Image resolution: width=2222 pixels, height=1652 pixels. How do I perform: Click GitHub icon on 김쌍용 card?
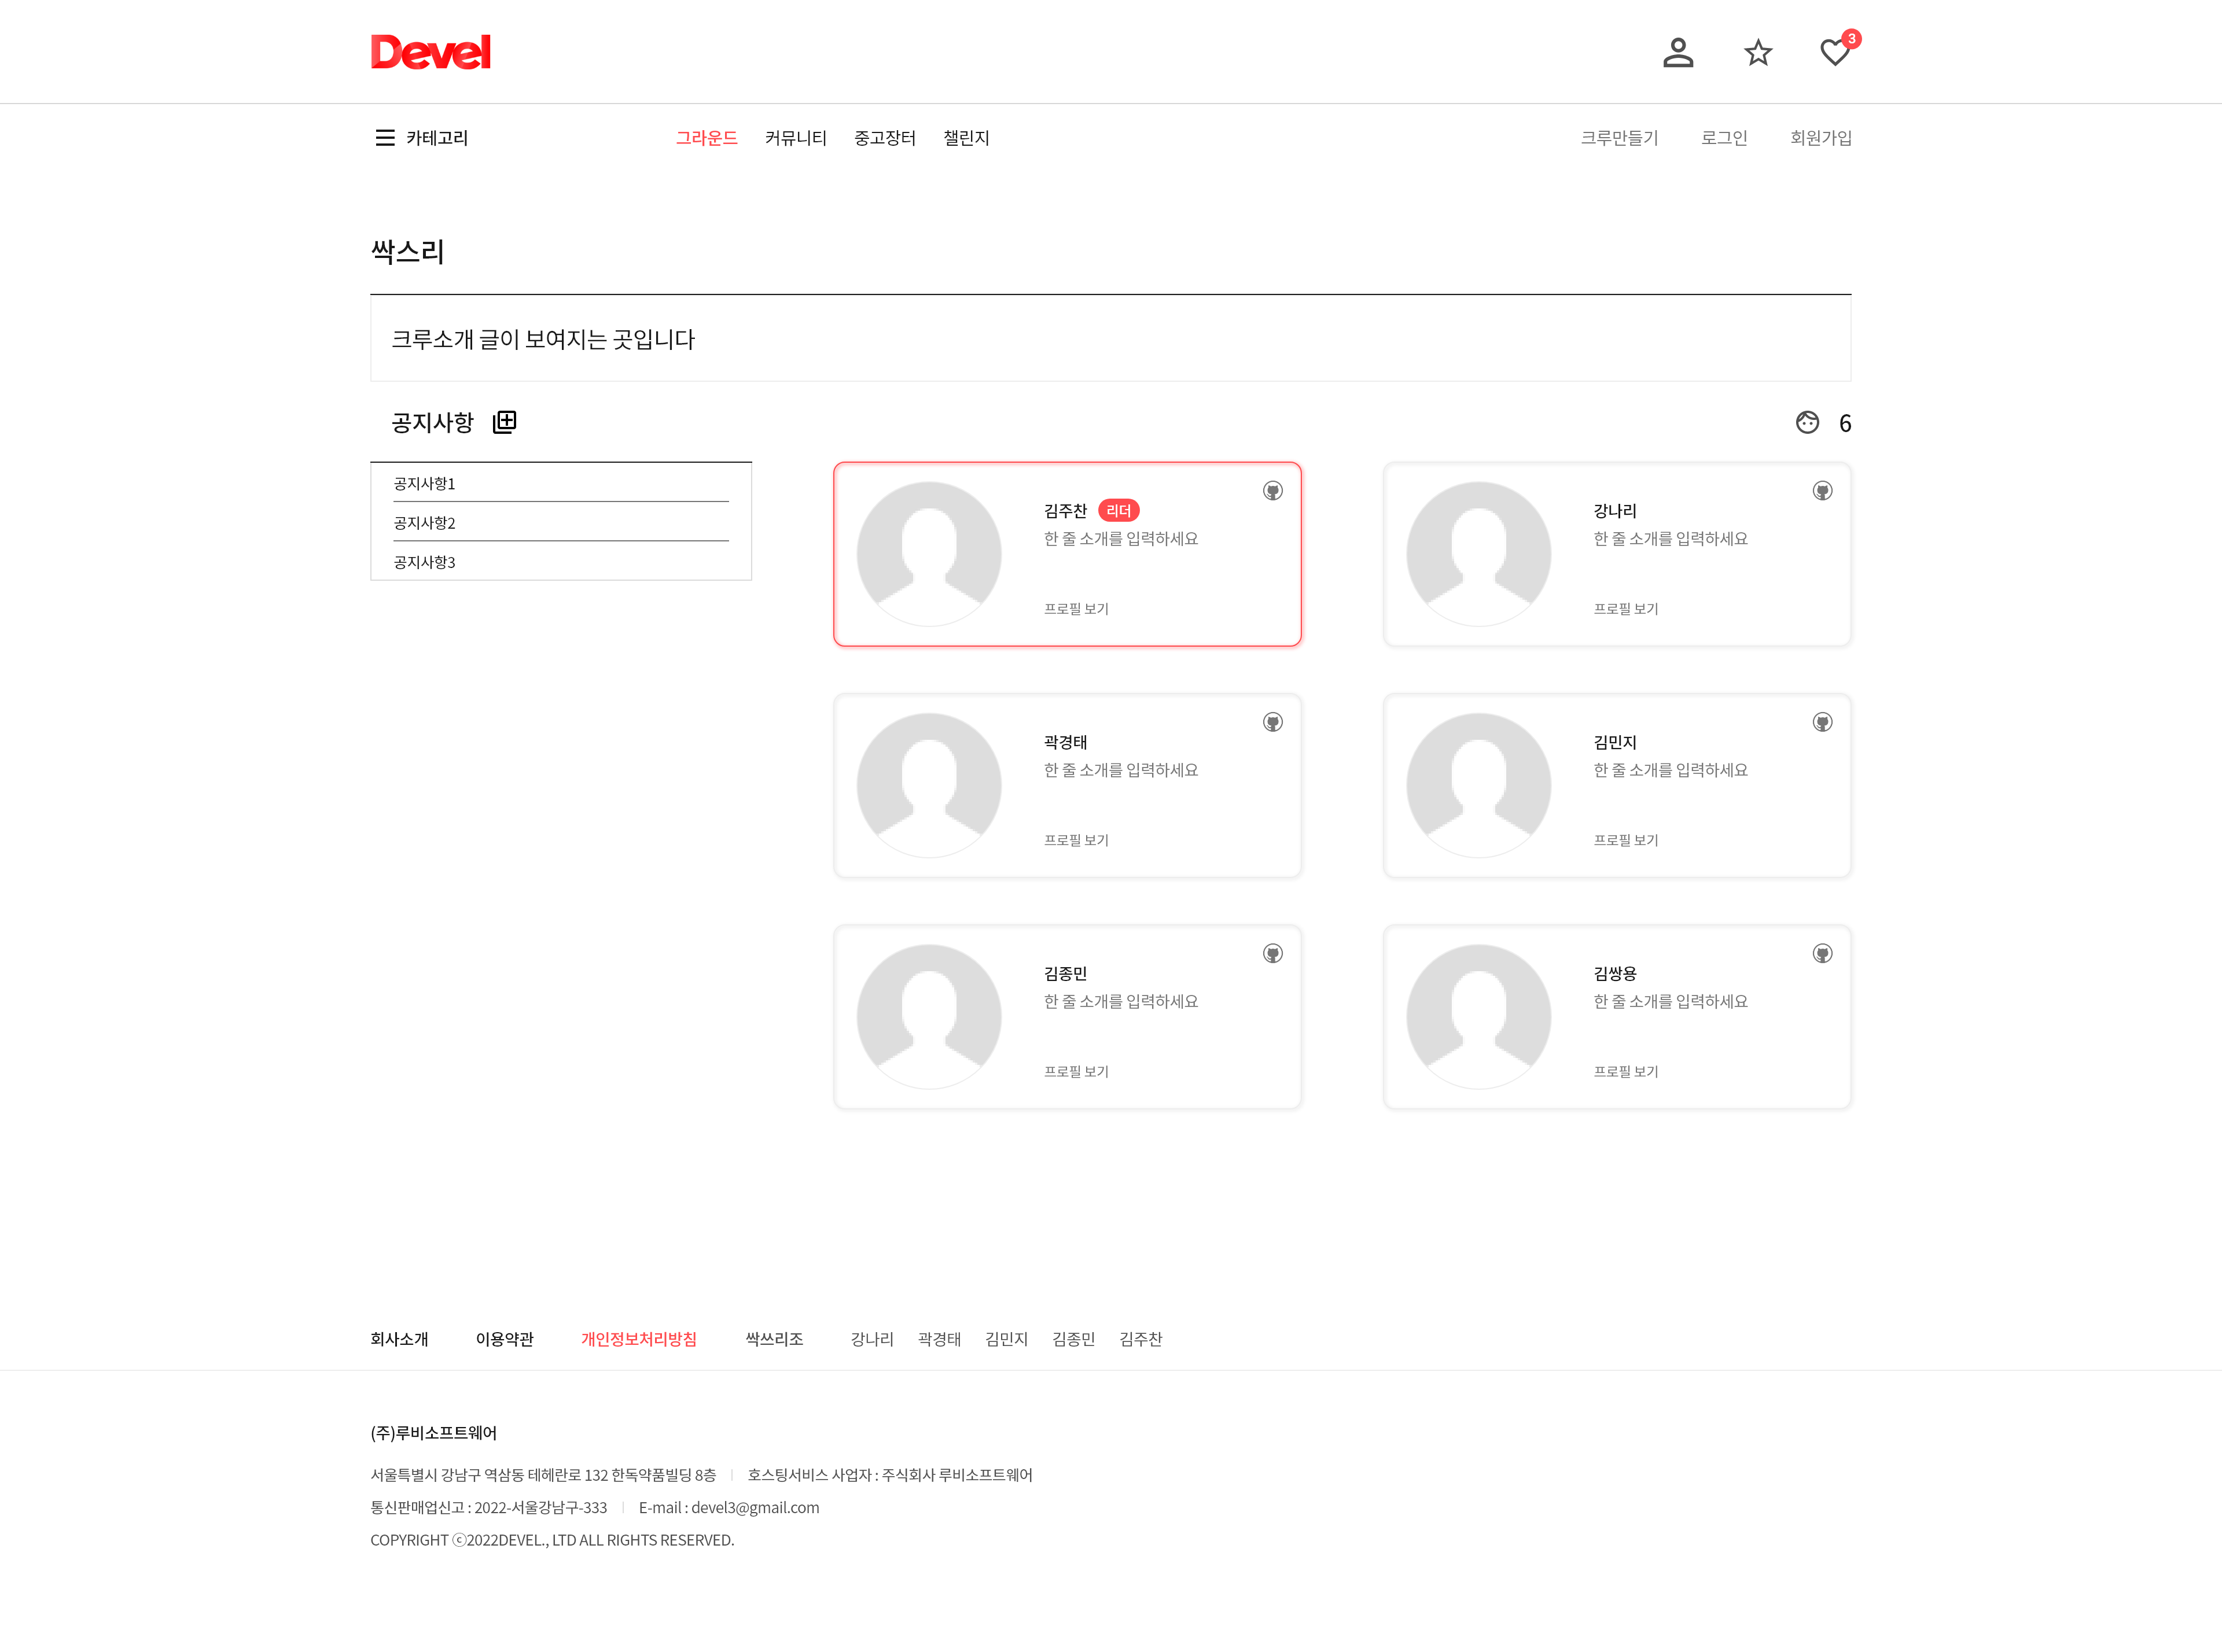pos(1822,954)
